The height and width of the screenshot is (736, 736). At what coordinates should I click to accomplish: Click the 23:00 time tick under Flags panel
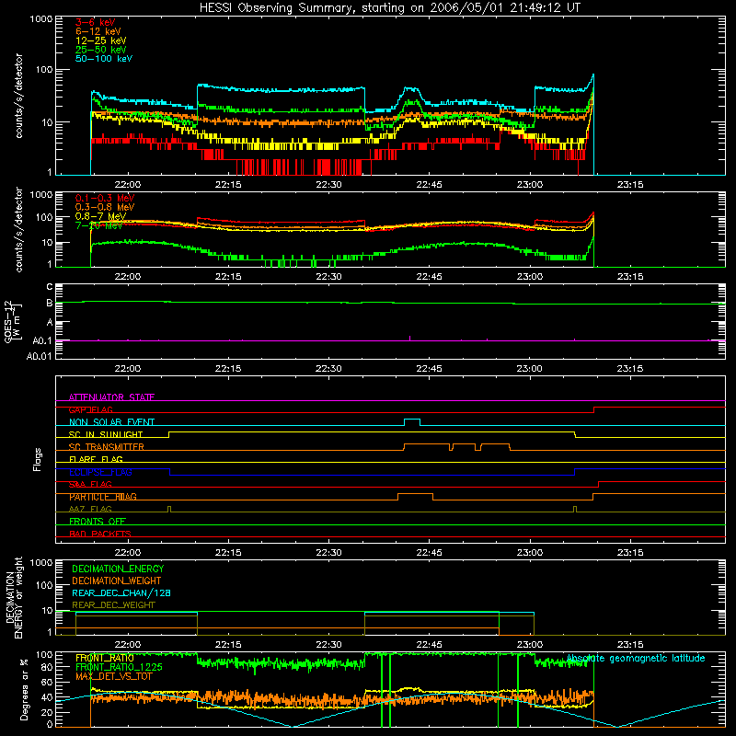[x=530, y=553]
